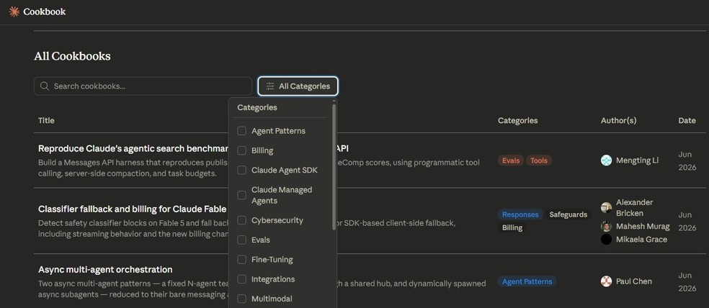Click the Responses category tag
The width and height of the screenshot is (709, 308).
coord(520,214)
